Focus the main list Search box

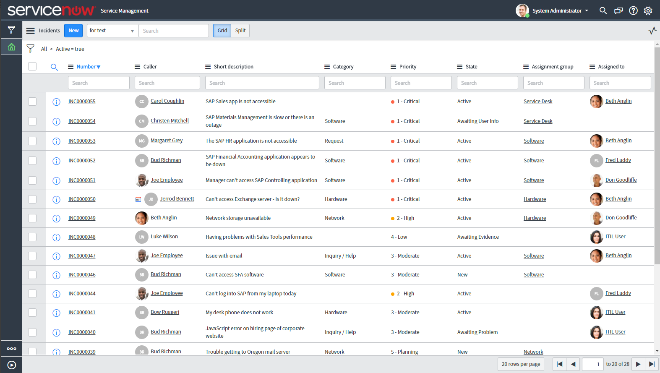coord(174,31)
